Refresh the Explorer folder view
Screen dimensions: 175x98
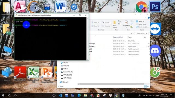tap(133, 33)
